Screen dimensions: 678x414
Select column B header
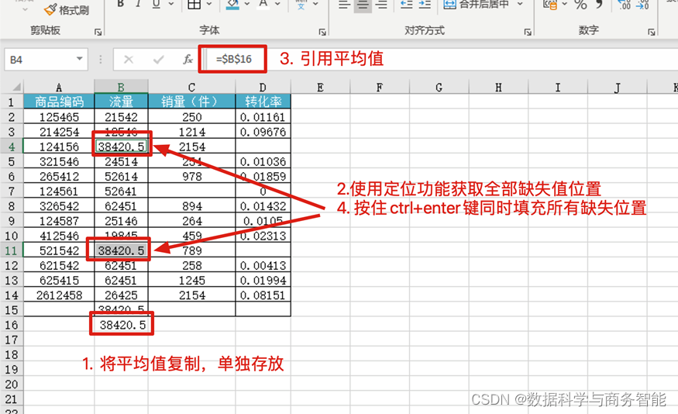(x=121, y=88)
